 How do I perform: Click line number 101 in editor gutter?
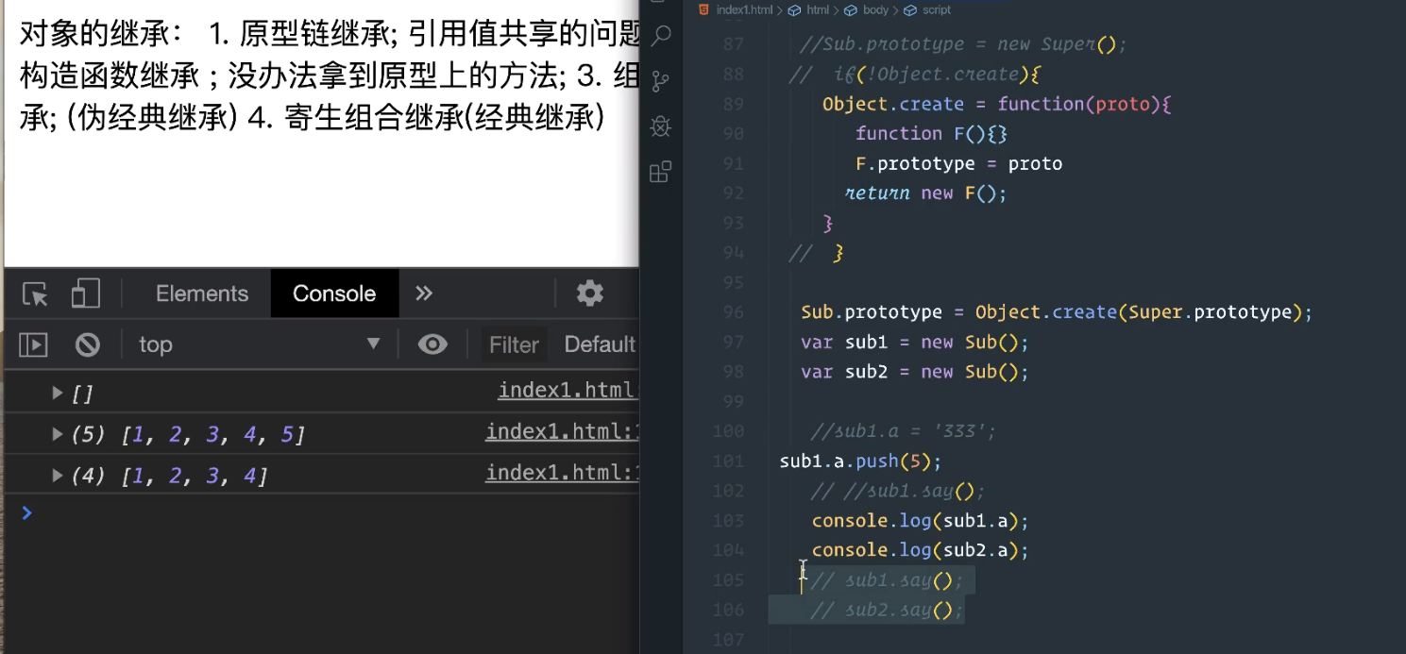coord(729,461)
